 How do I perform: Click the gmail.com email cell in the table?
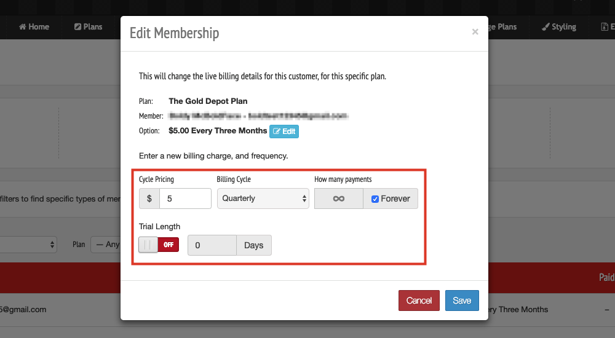click(23, 309)
